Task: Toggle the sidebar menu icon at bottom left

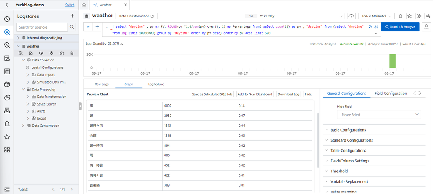Action: point(7,189)
